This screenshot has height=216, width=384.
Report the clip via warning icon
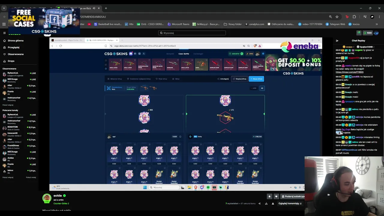273,203
